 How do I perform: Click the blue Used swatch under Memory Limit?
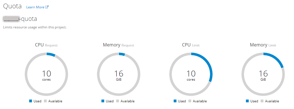click(x=247, y=101)
